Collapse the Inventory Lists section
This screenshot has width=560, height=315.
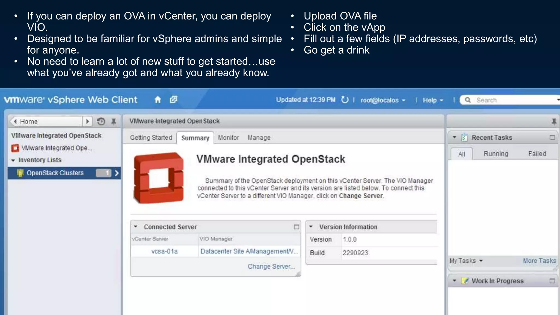[x=13, y=160]
